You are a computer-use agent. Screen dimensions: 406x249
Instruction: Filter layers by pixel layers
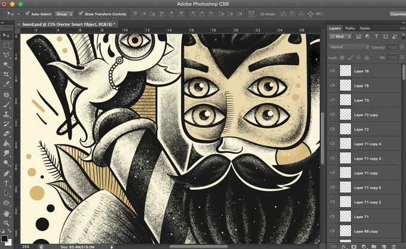tap(359, 36)
